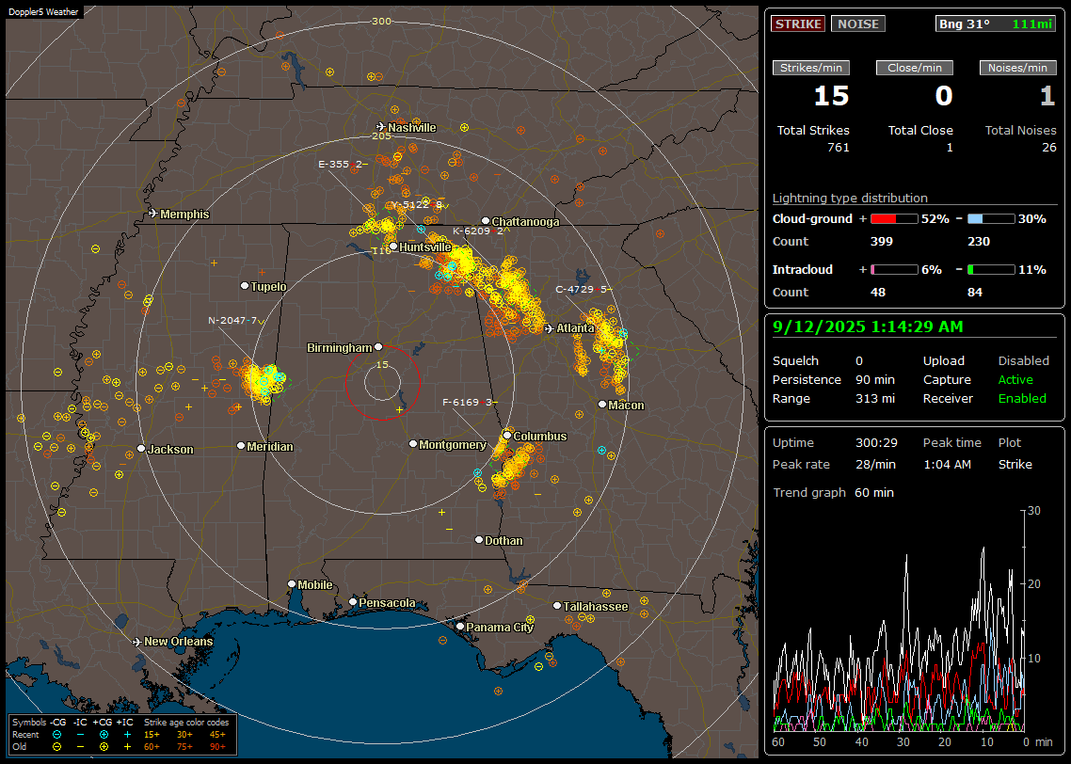1071x764 pixels.
Task: Click the Pensacola city marker
Action: point(352,602)
